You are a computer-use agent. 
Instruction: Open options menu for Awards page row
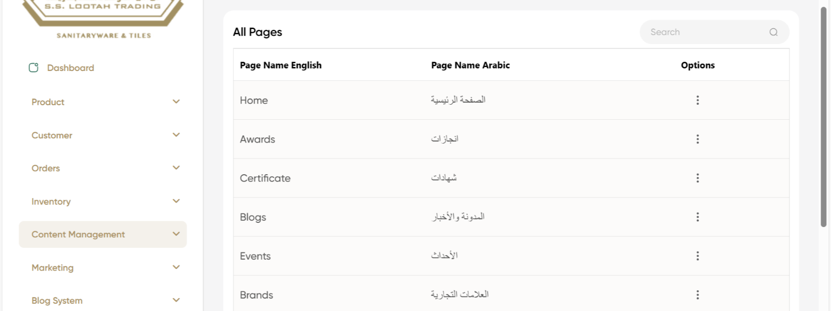(x=698, y=139)
